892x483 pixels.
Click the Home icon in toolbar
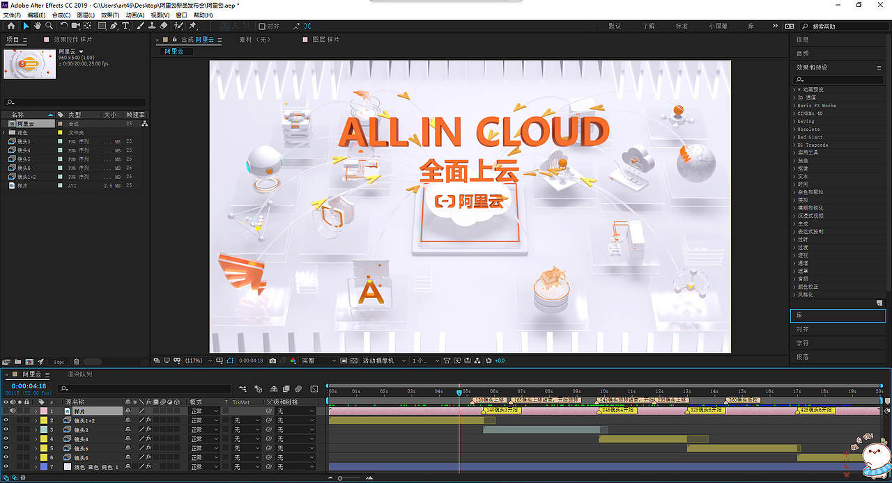[x=11, y=26]
